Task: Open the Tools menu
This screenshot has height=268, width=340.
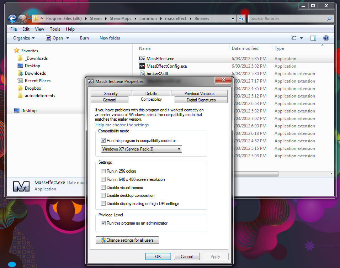Action: point(55,29)
